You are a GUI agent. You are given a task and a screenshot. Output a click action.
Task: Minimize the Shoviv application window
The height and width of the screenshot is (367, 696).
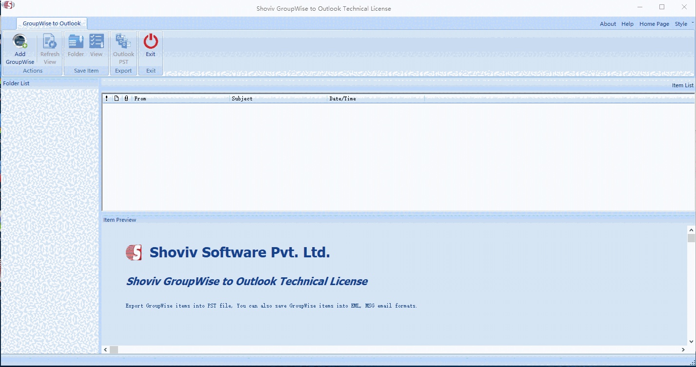(x=639, y=7)
